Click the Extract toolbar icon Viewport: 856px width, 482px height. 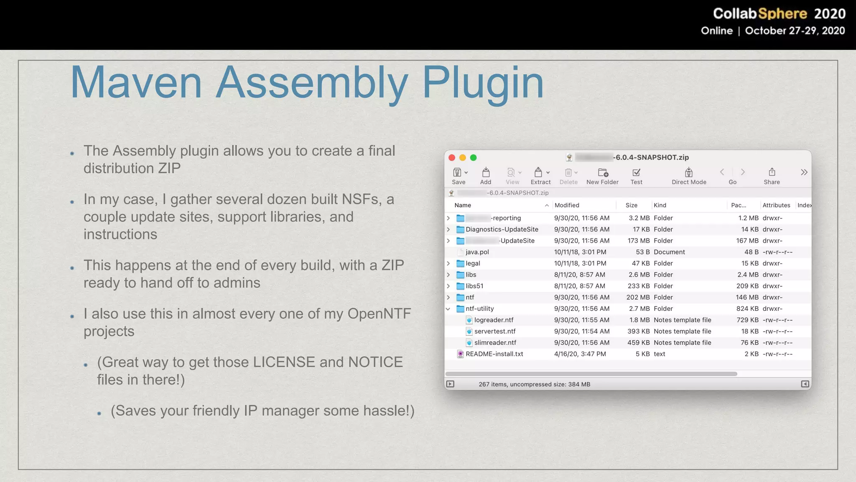pyautogui.click(x=538, y=172)
